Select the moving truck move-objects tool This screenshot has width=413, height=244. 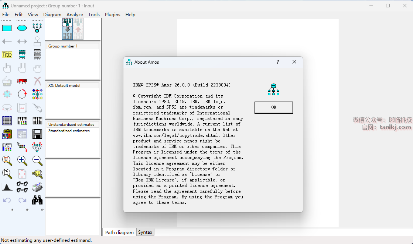[x=22, y=81]
